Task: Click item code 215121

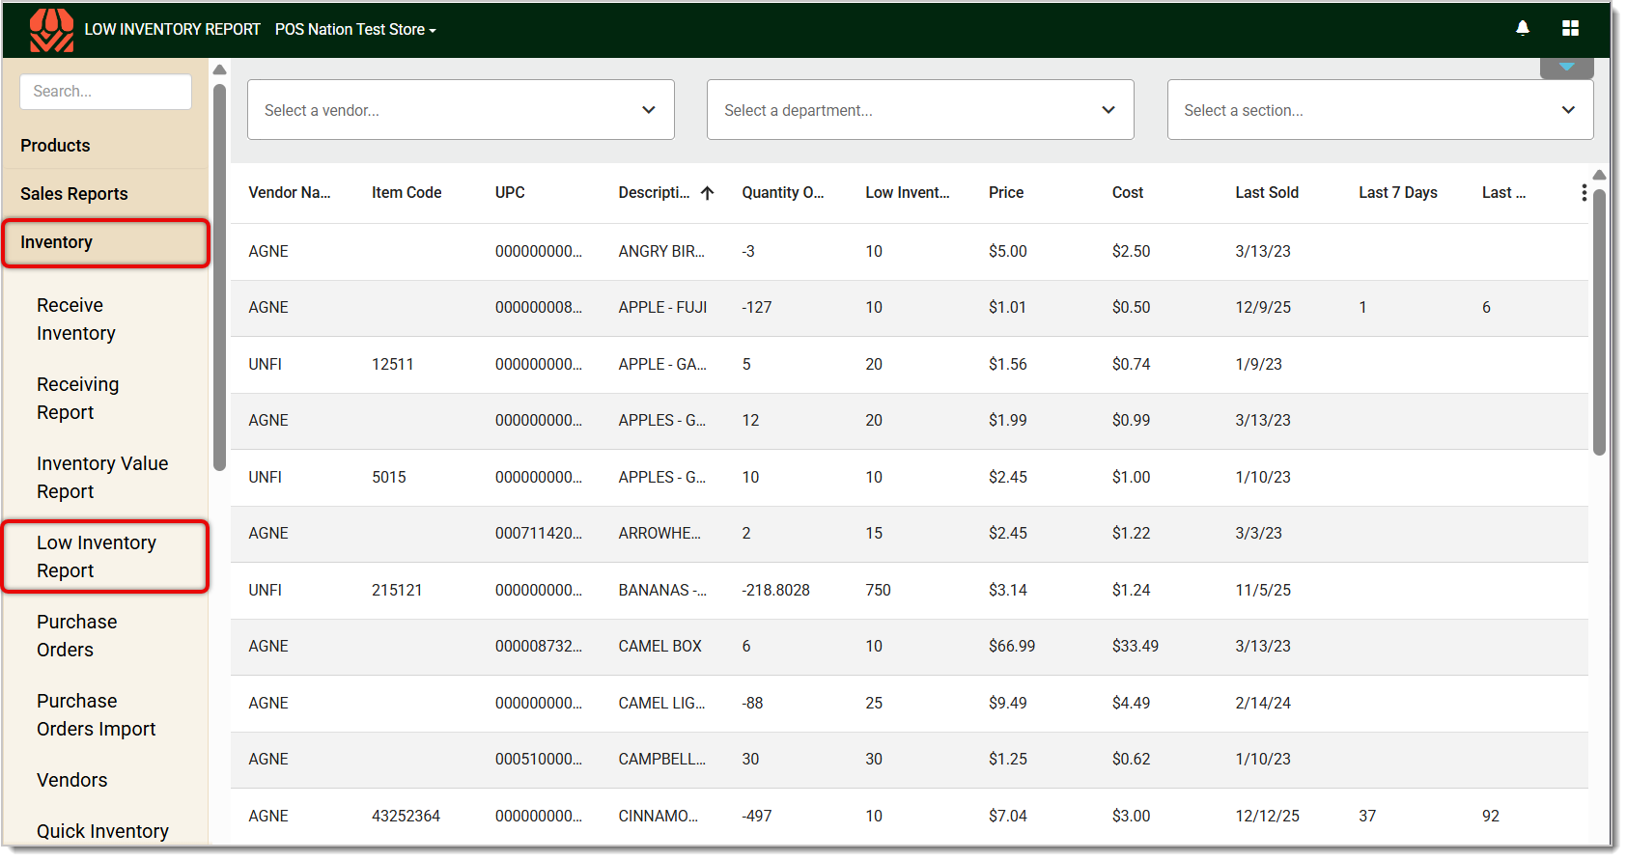Action: pyautogui.click(x=397, y=591)
